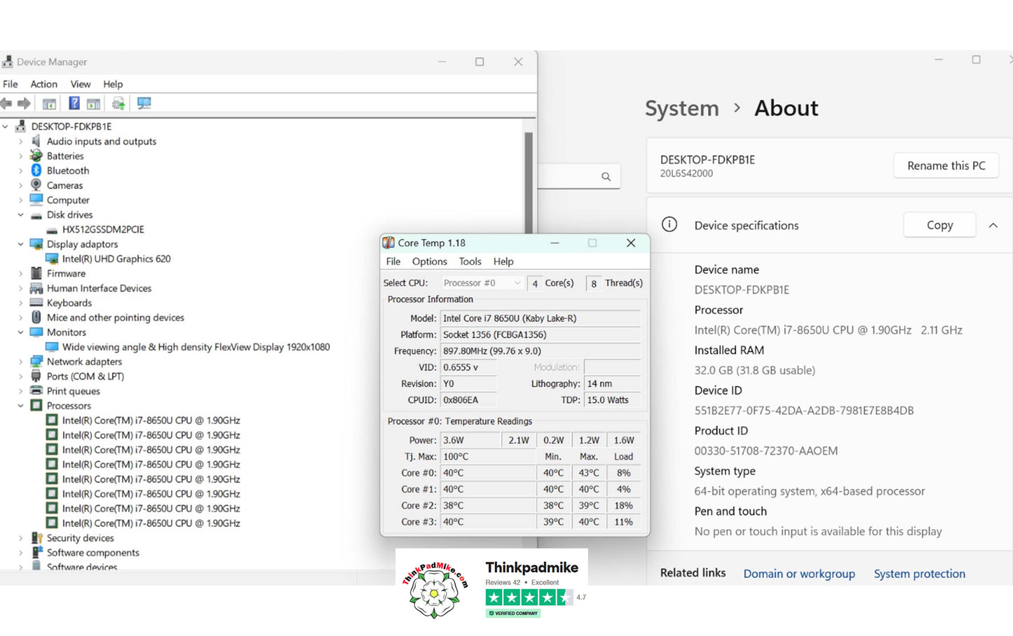Click the Update device driver toolbar icon
Viewport: 1013px width, 636px height.
coord(118,104)
